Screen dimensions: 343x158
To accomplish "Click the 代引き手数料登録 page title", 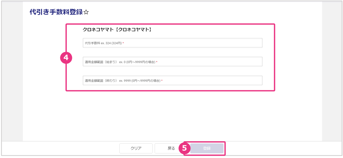I will [x=56, y=12].
